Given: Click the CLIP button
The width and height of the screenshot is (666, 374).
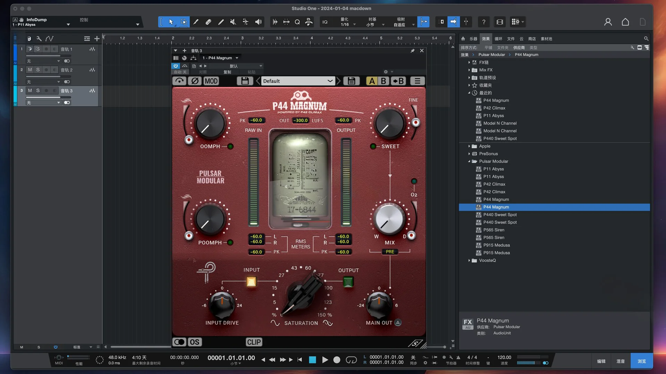Looking at the screenshot, I should 254,342.
